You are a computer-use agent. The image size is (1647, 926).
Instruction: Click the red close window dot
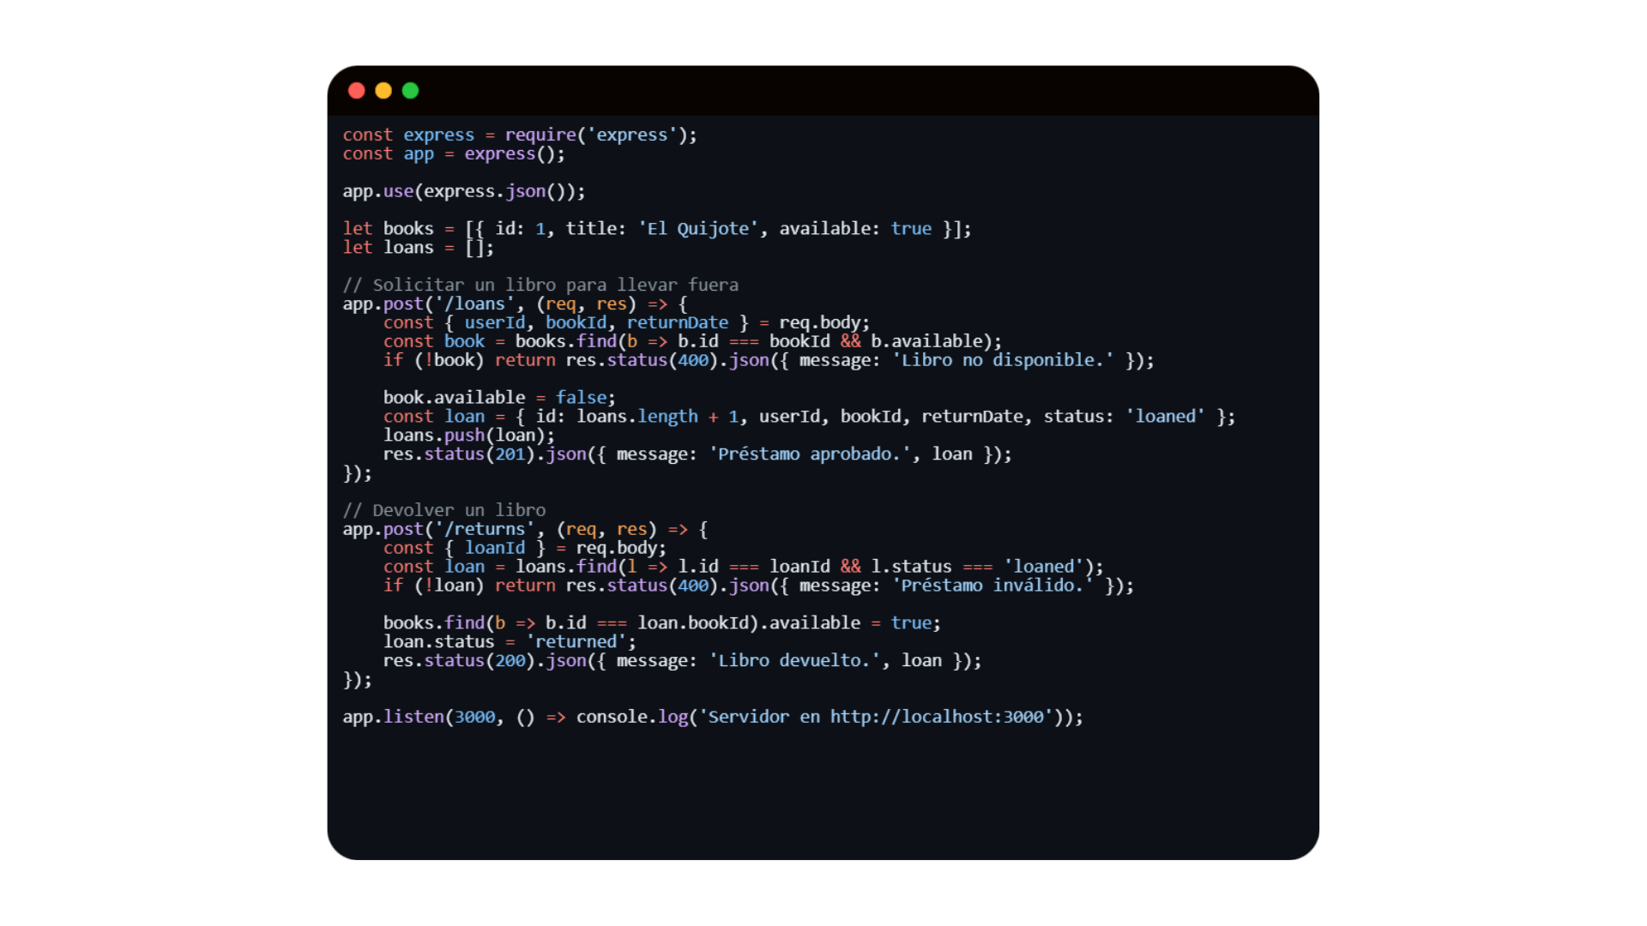357,91
